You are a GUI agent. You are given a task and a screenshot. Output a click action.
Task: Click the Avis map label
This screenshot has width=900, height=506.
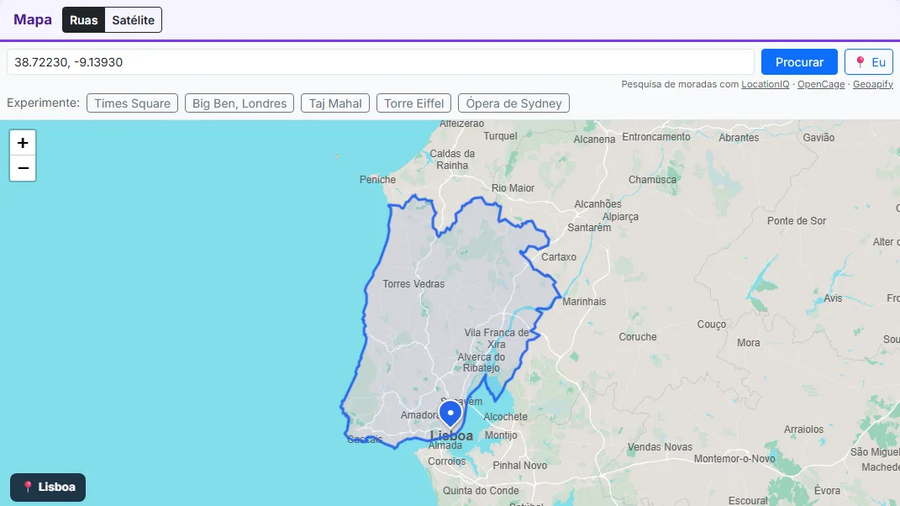(834, 298)
